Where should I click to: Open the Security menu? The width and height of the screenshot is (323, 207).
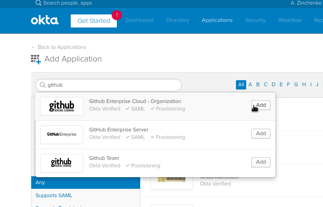point(256,20)
